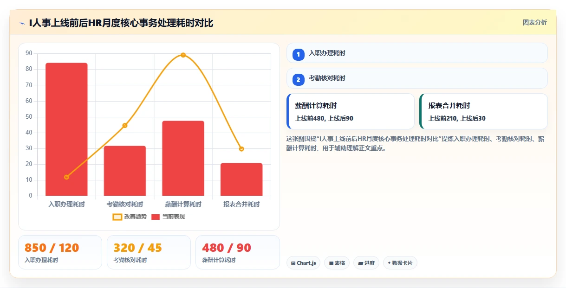Click the trend line point above 报表合并耗时
Viewport: 566px width, 288px height.
point(241,149)
